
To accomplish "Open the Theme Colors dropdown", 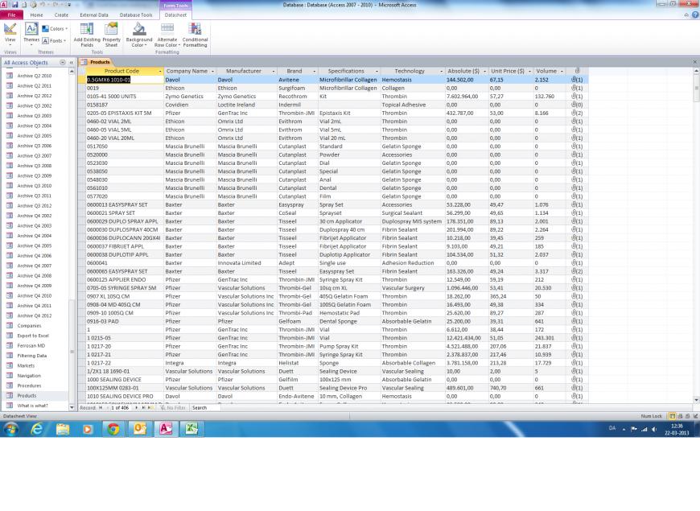I will pyautogui.click(x=55, y=29).
